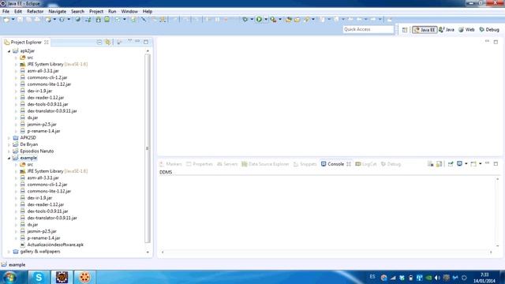Image resolution: width=505 pixels, height=284 pixels.
Task: Expand the De Bryan project
Action: 9,144
